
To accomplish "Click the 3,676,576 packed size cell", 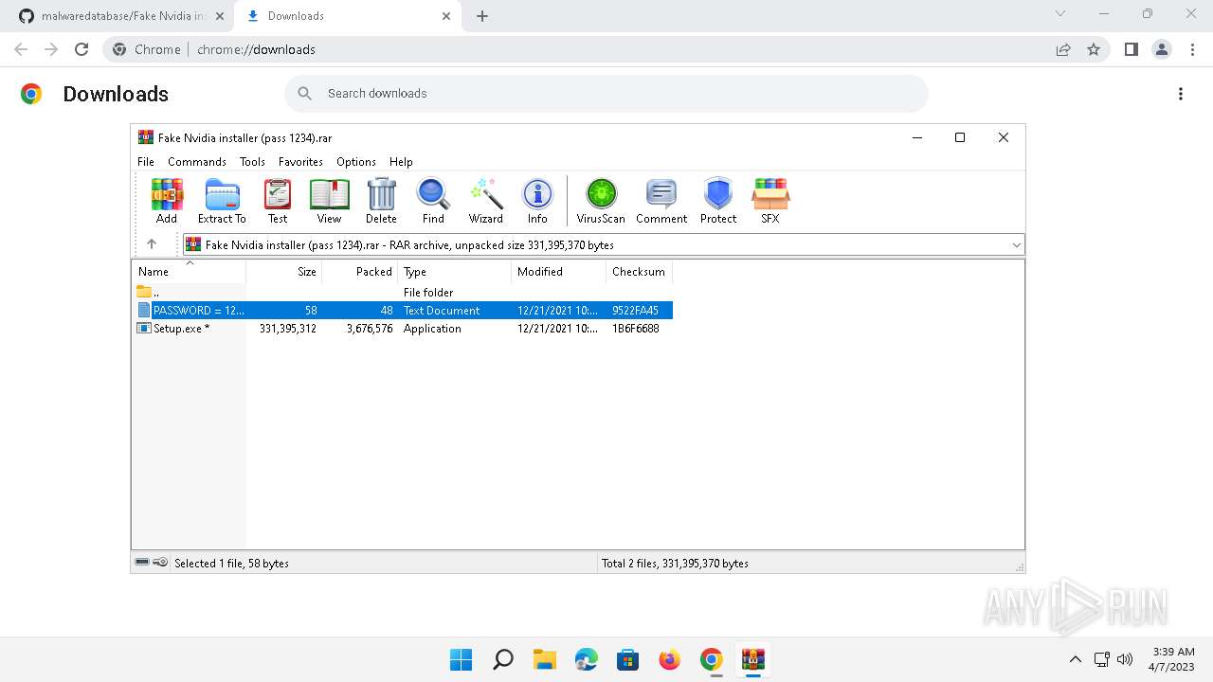I will coord(370,329).
